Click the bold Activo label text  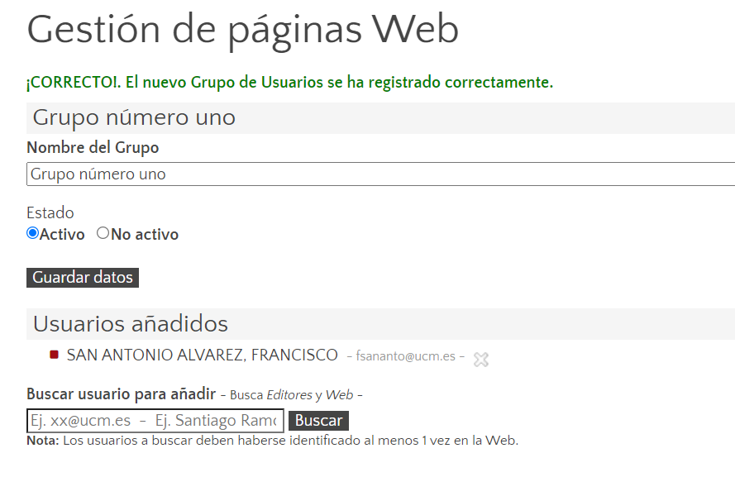pyautogui.click(x=62, y=234)
